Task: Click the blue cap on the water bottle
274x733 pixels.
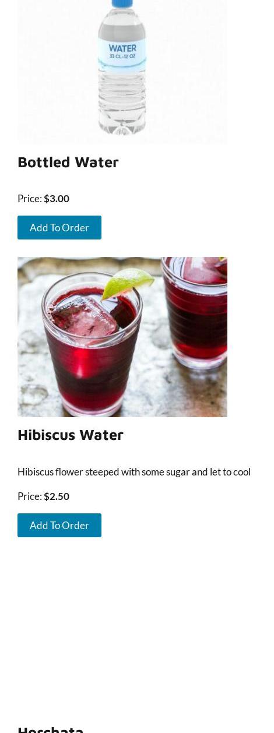Action: click(122, 3)
